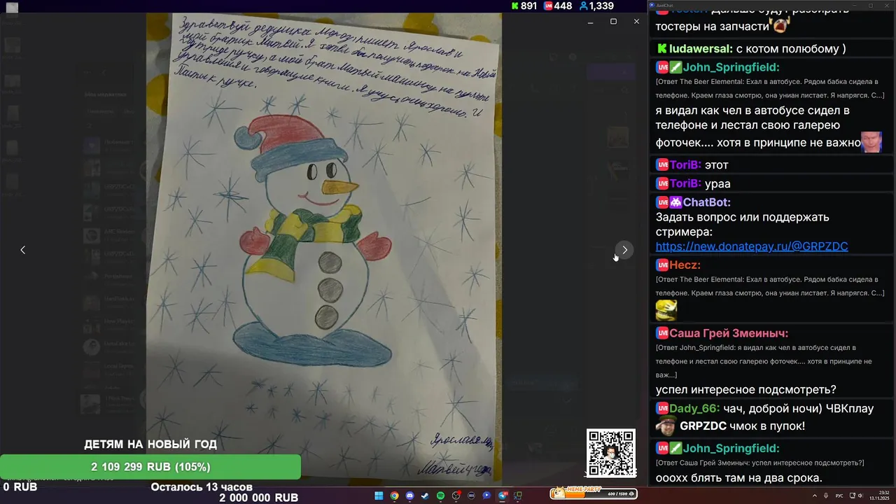Open the Windows Start menu
Image resolution: width=896 pixels, height=504 pixels.
(379, 496)
